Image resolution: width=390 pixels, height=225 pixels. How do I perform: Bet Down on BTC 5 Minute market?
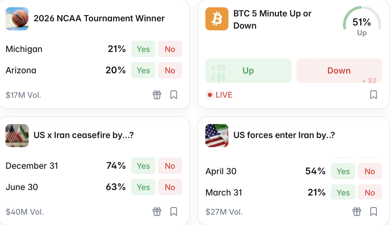[339, 70]
